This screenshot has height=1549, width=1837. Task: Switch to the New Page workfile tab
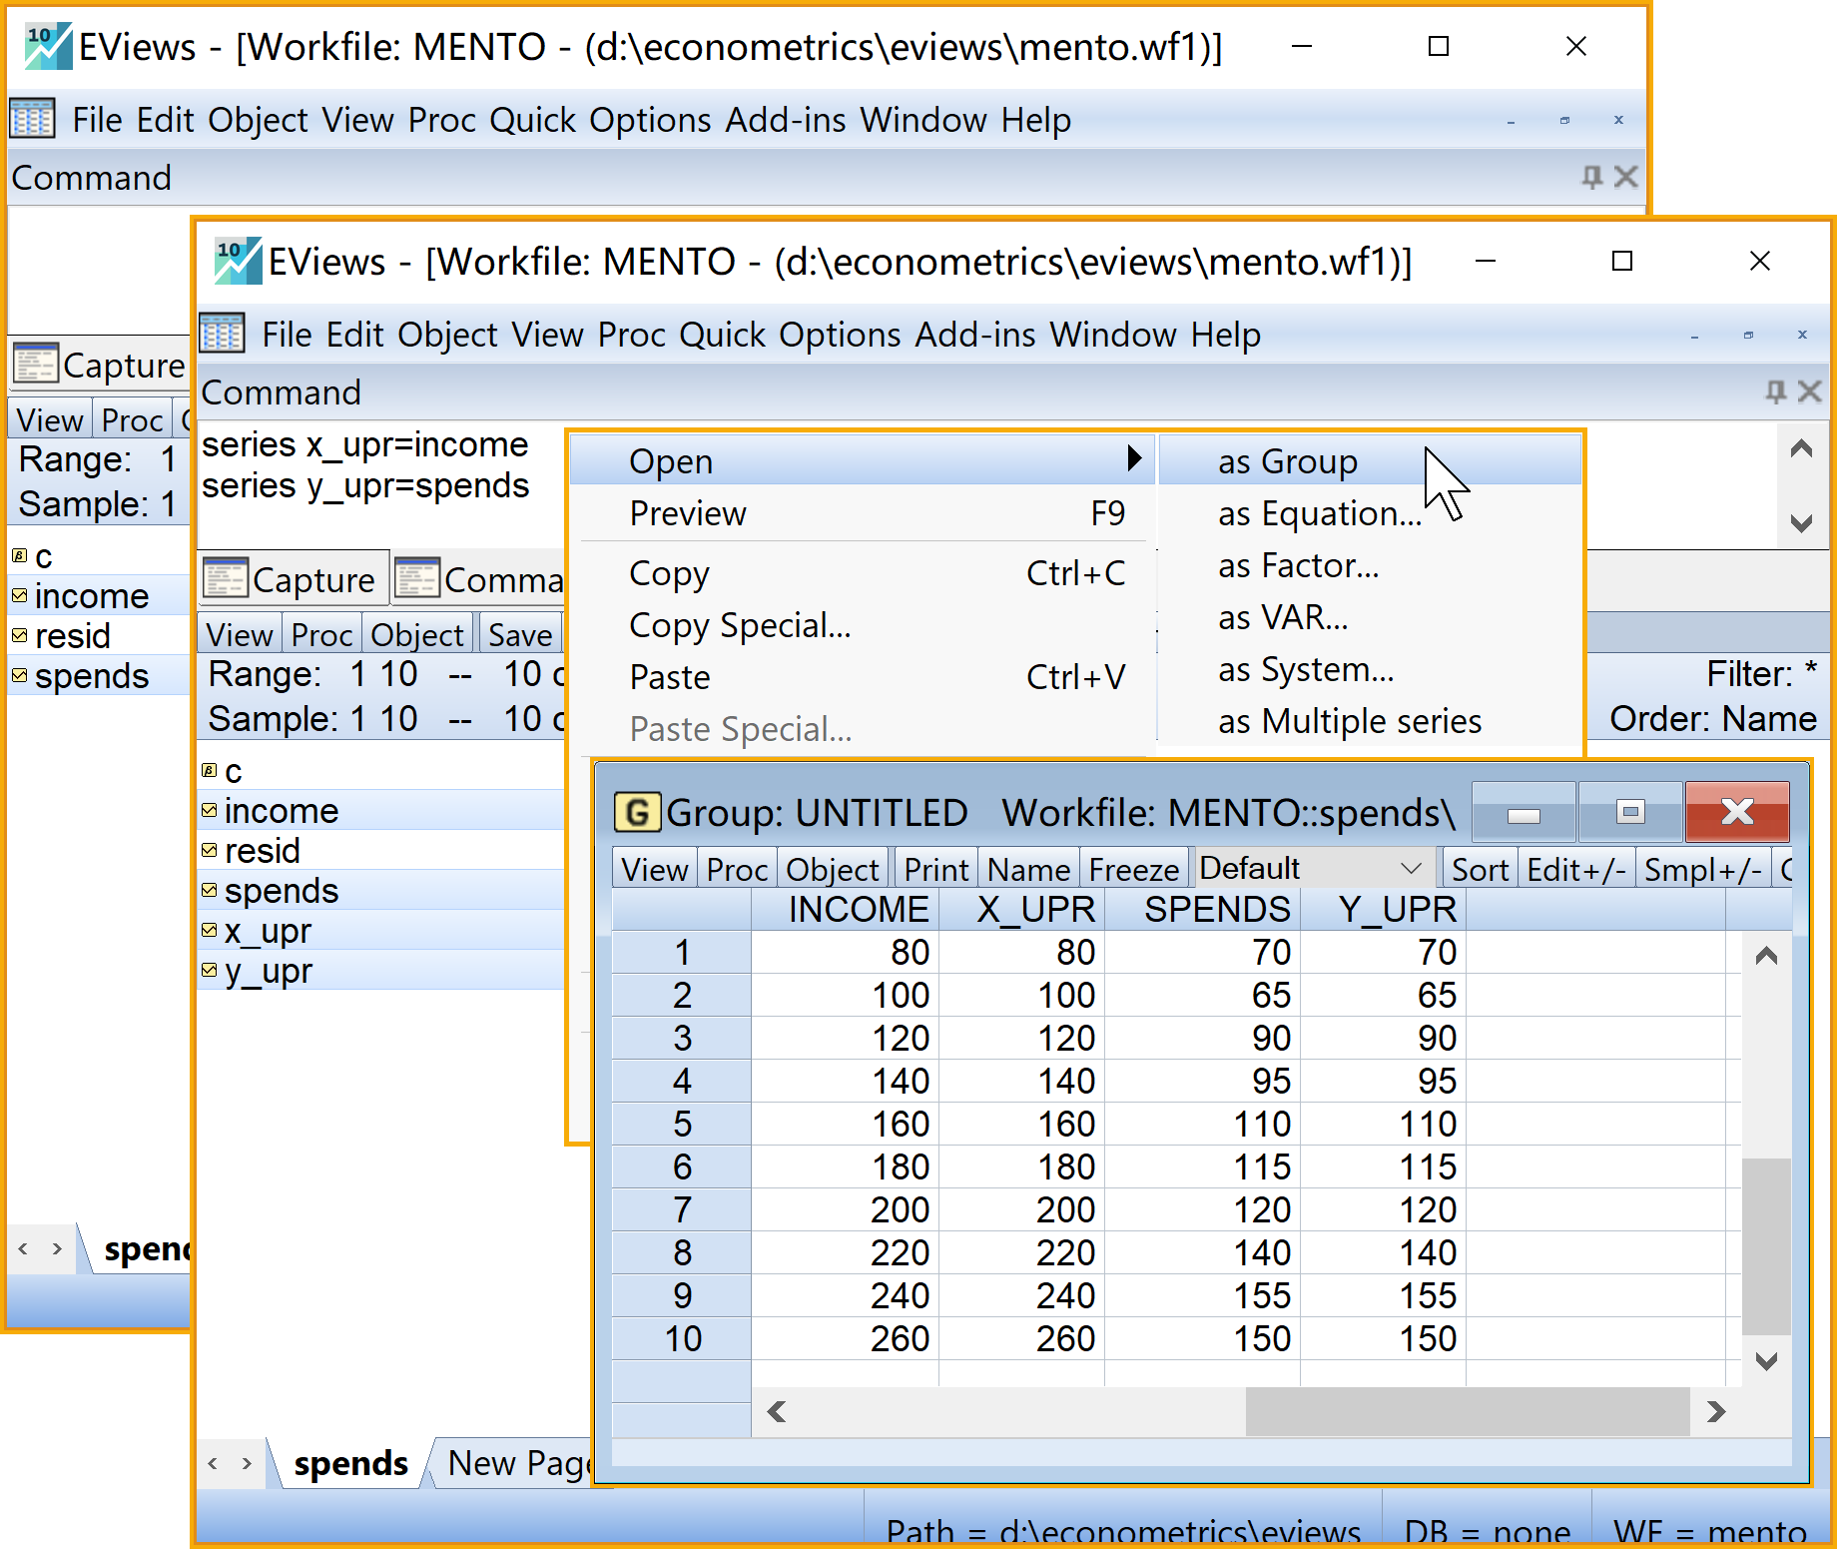click(517, 1464)
